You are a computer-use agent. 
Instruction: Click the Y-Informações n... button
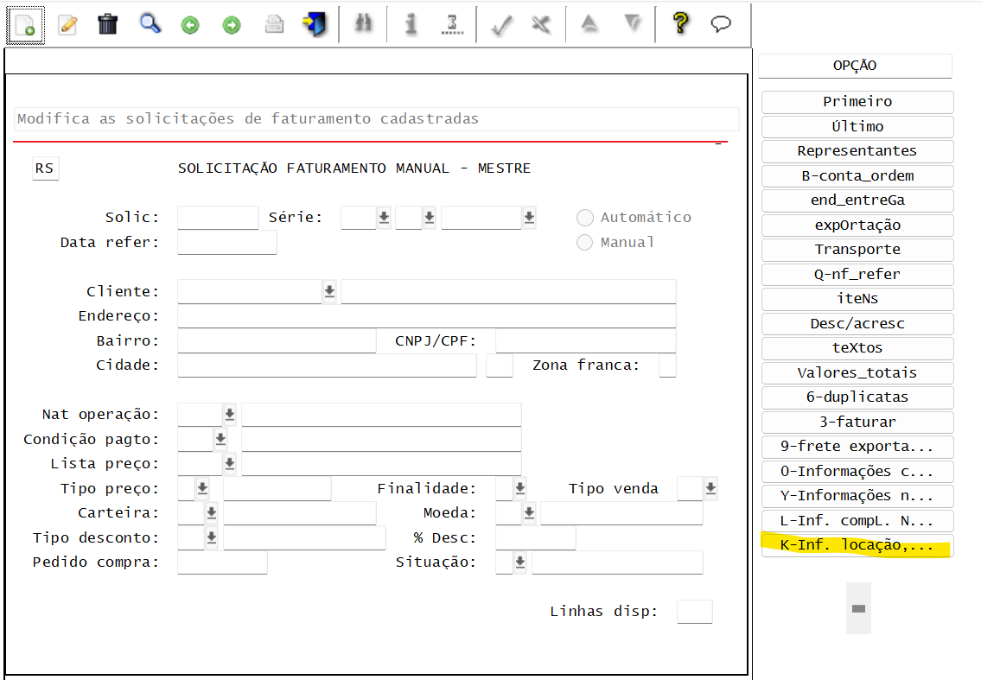tap(857, 496)
